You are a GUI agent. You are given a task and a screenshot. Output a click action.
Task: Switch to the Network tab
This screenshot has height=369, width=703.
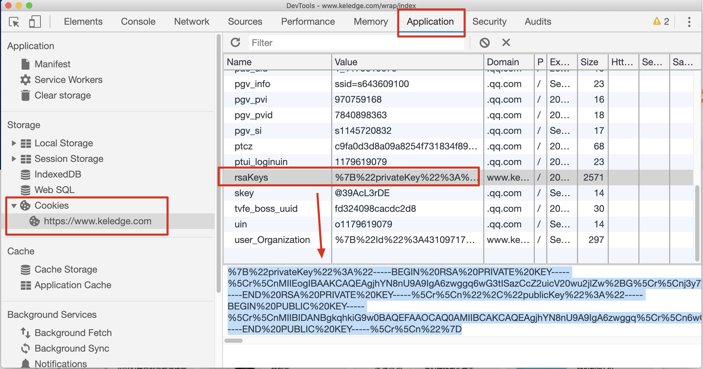(192, 22)
